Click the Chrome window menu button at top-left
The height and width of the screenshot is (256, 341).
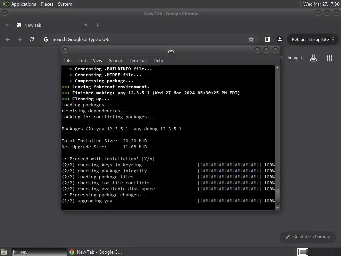[x=4, y=13]
